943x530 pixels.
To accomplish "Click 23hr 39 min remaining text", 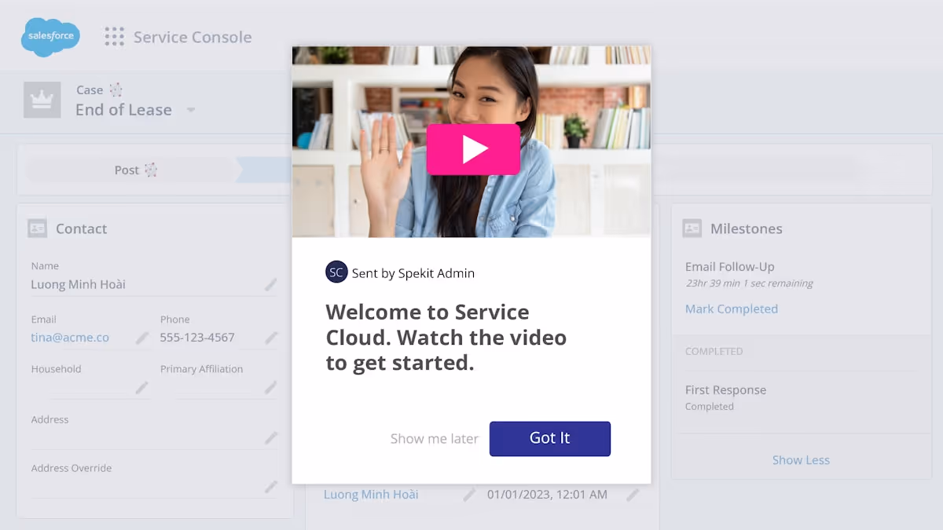I will point(749,283).
